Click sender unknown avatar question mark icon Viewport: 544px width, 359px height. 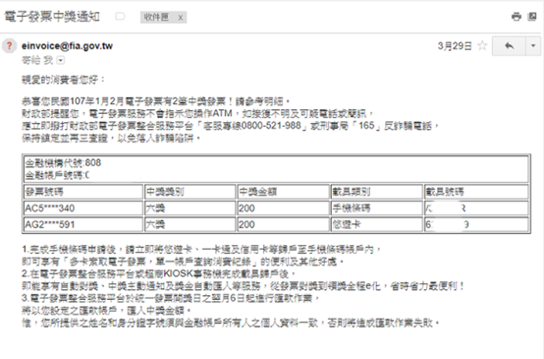click(x=10, y=45)
